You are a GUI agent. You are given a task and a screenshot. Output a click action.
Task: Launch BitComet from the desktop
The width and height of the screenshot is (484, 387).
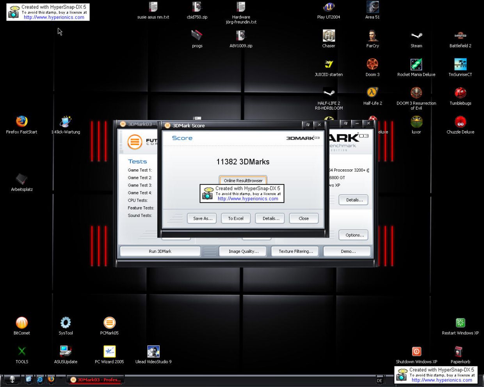22,323
